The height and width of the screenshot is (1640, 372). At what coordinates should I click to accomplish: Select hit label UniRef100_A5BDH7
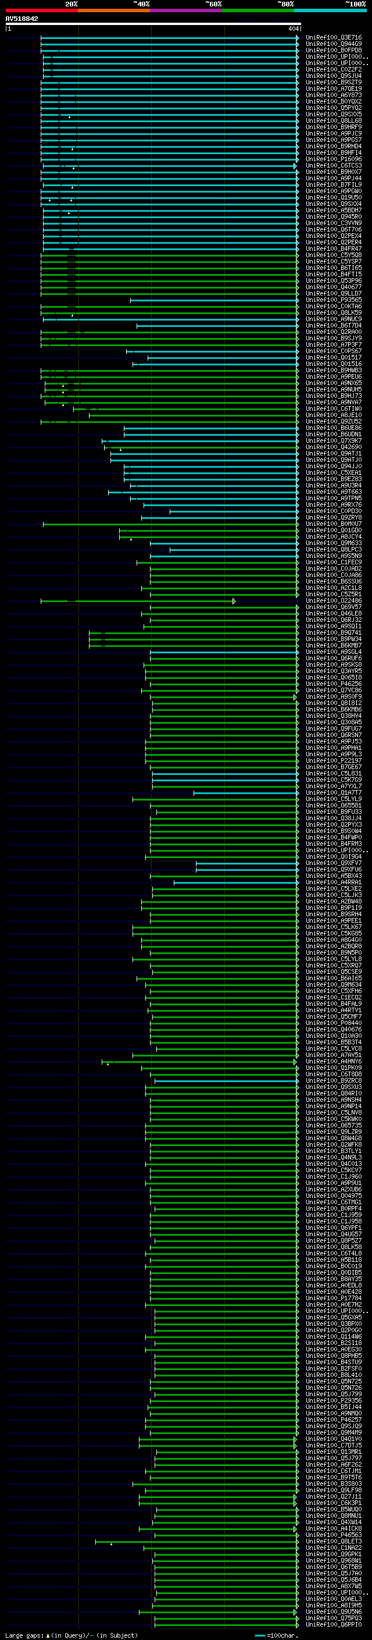[x=334, y=210]
